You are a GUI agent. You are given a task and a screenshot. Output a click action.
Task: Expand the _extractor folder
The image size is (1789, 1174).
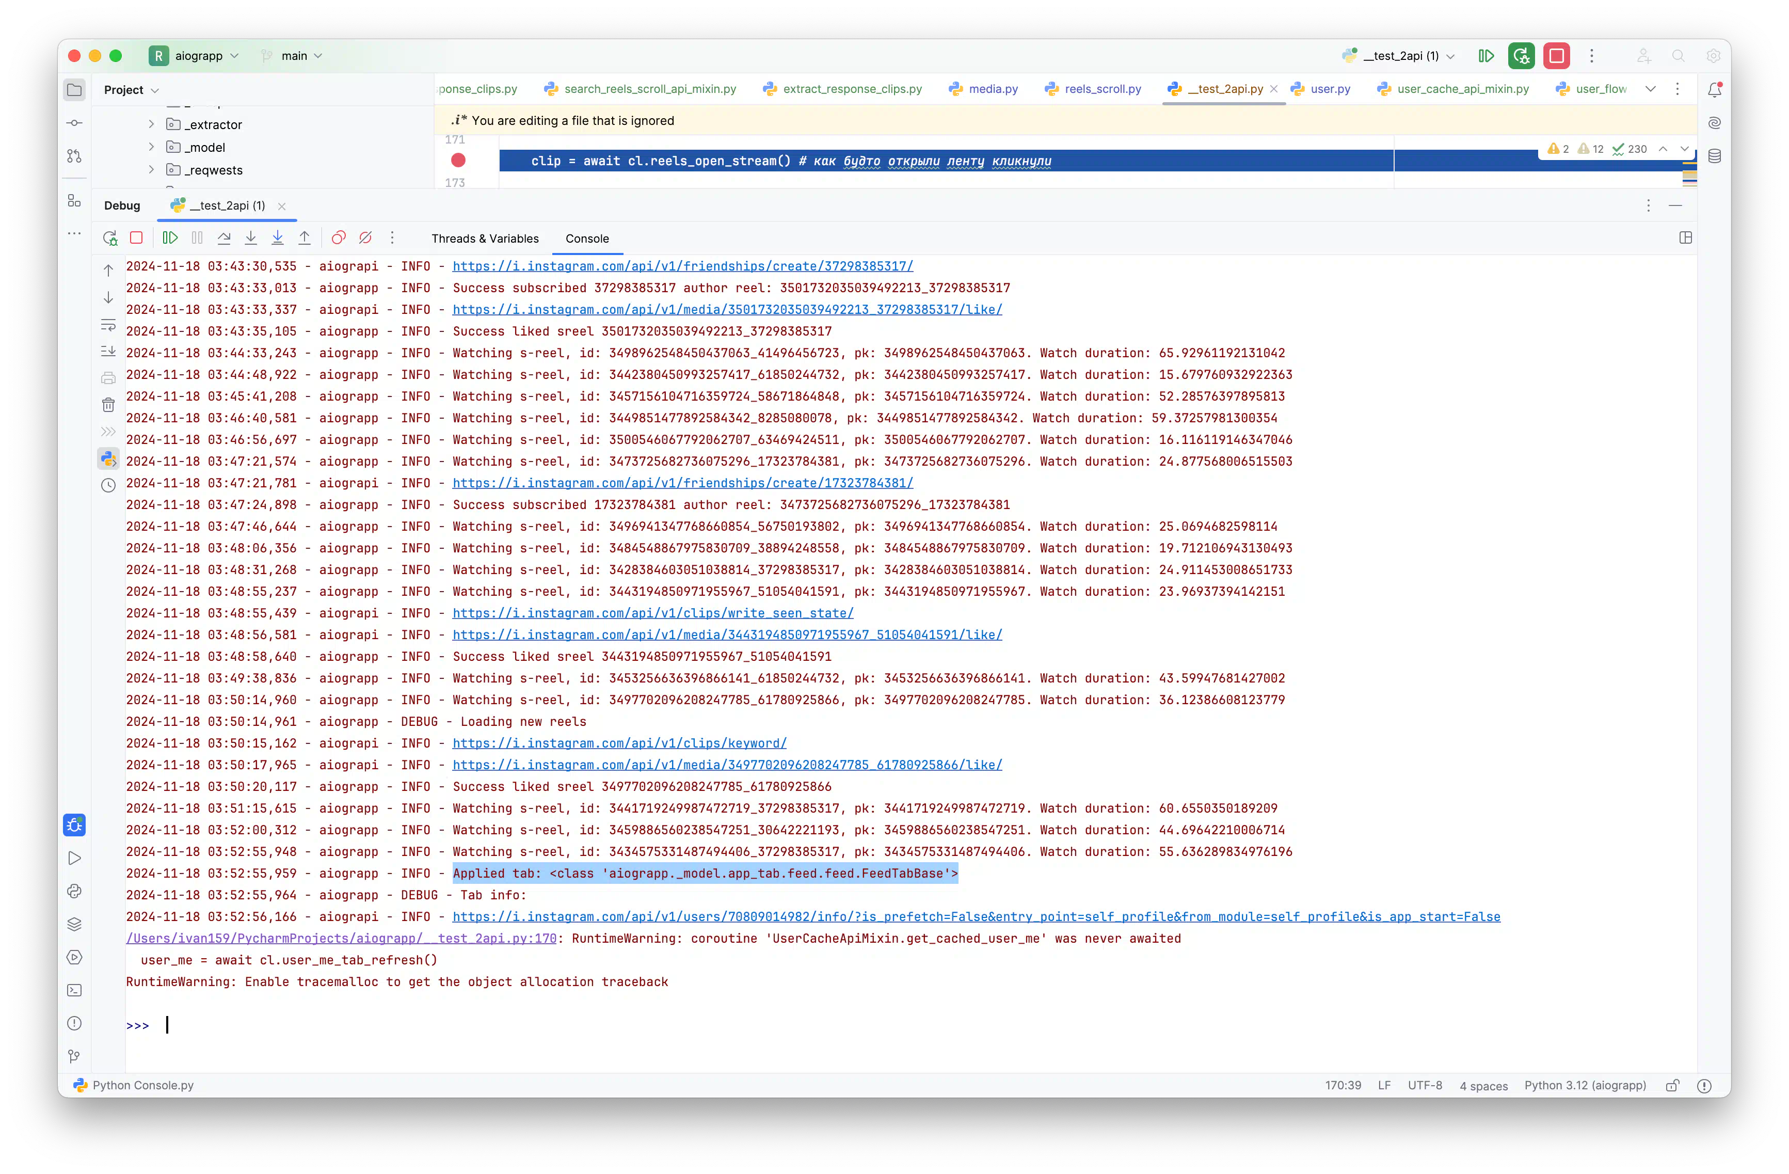click(151, 124)
